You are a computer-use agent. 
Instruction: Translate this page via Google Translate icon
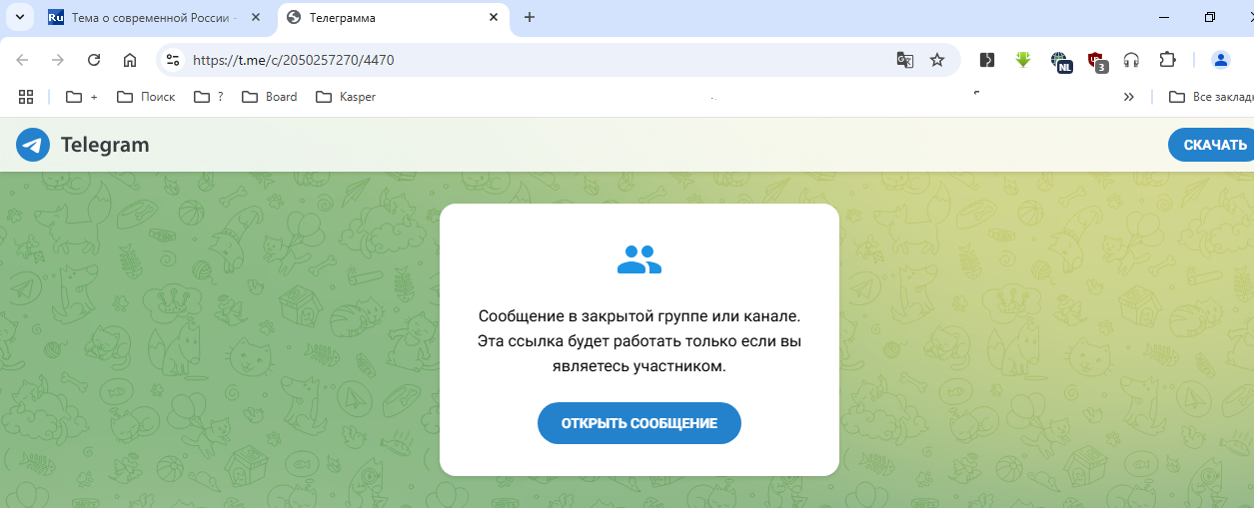905,60
